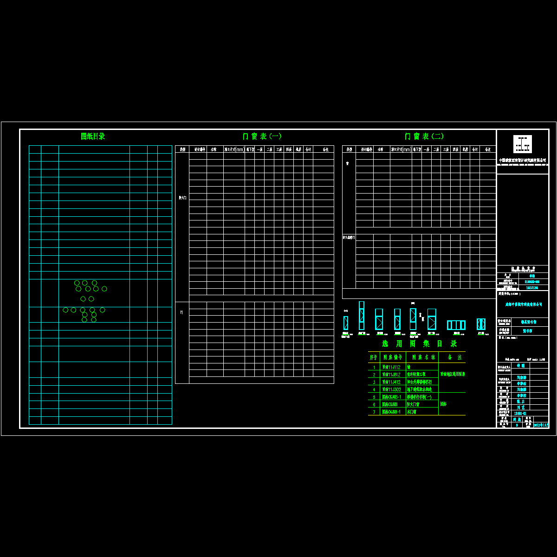Click the third window elevation from left
Image resolution: width=557 pixels, height=557 pixels.
point(379,319)
